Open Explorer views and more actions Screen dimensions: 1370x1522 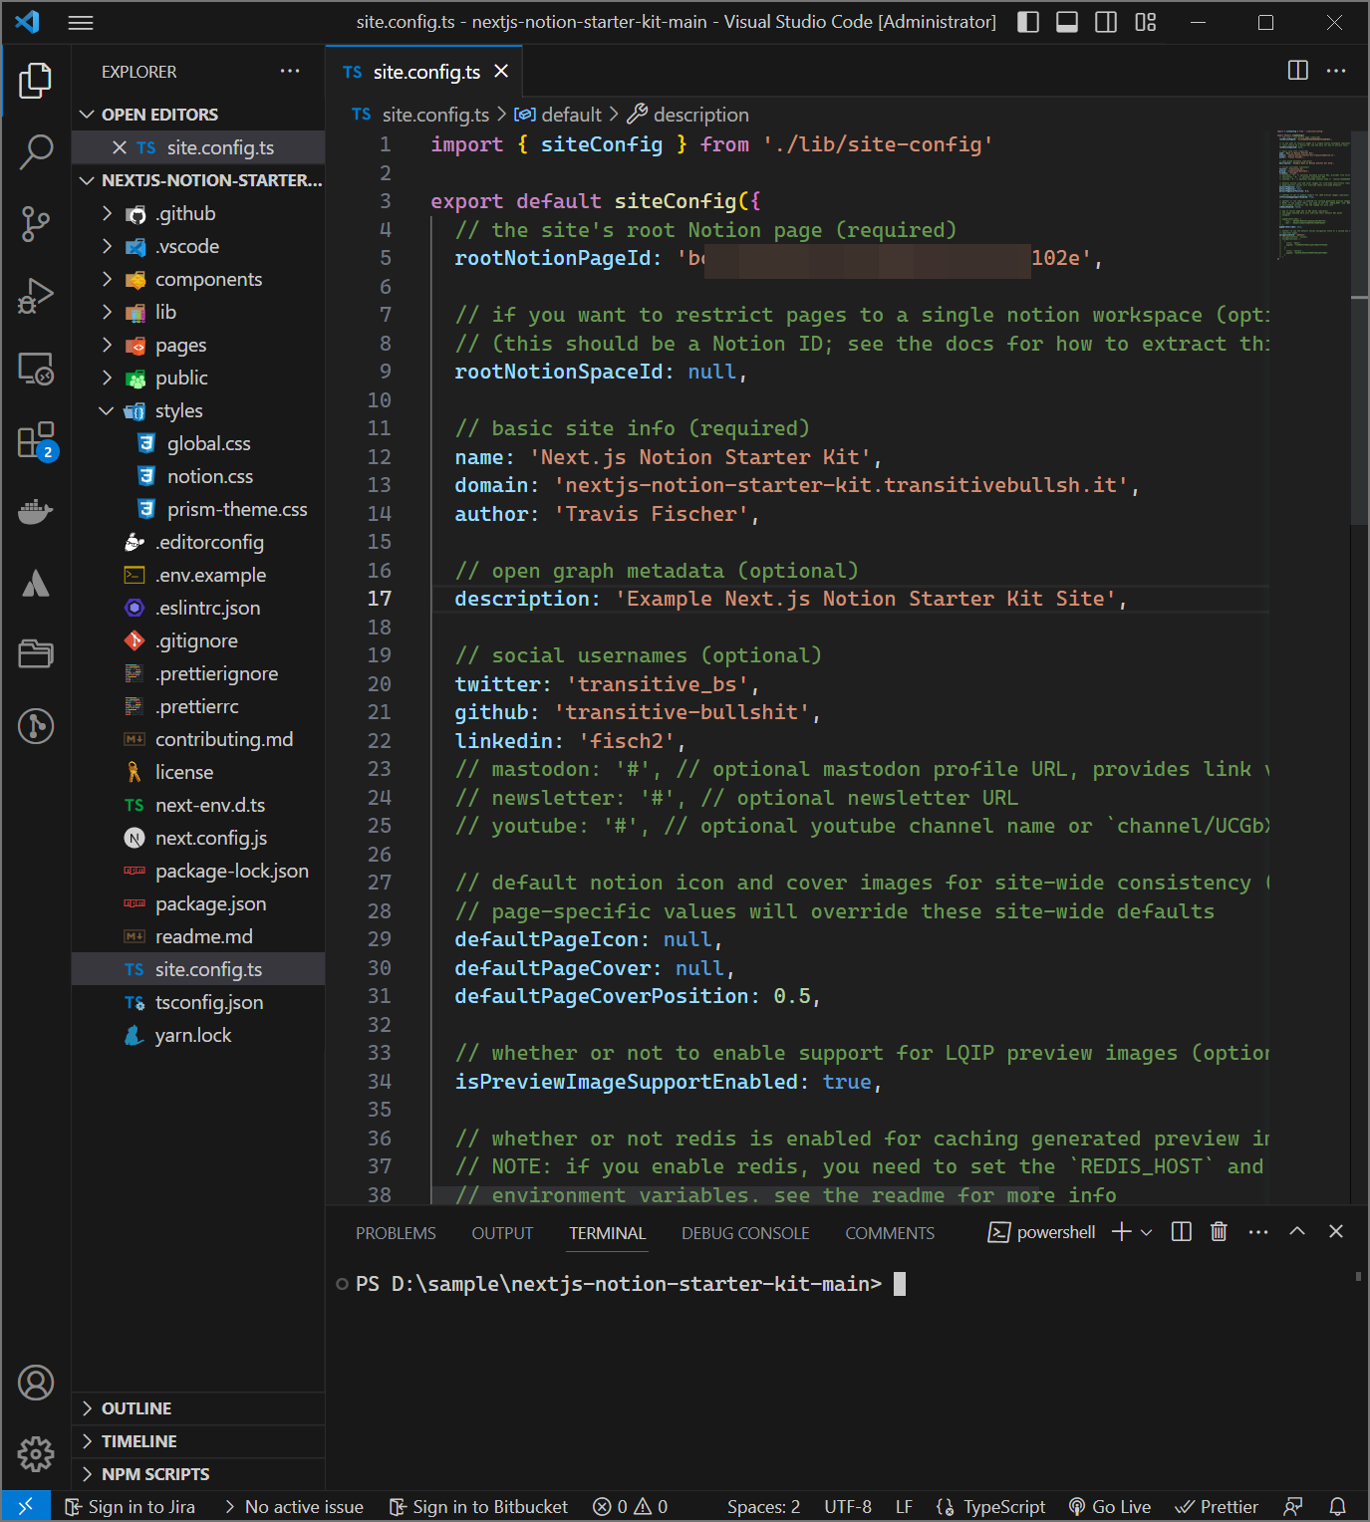click(290, 71)
